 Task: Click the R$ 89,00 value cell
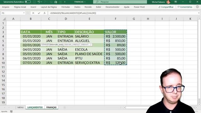tap(116, 45)
